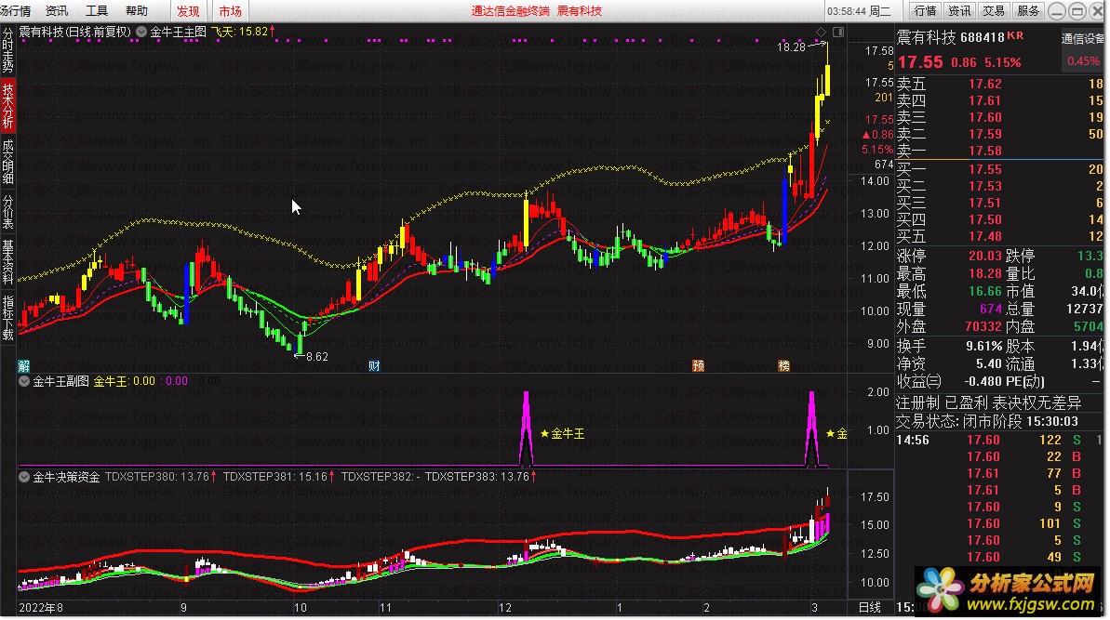Image resolution: width=1110 pixels, height=620 pixels.
Task: Click the diamond icon above main chart
Action: [821, 32]
